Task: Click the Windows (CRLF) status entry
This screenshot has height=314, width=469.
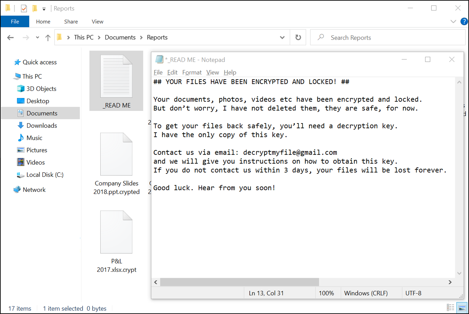Action: point(366,293)
